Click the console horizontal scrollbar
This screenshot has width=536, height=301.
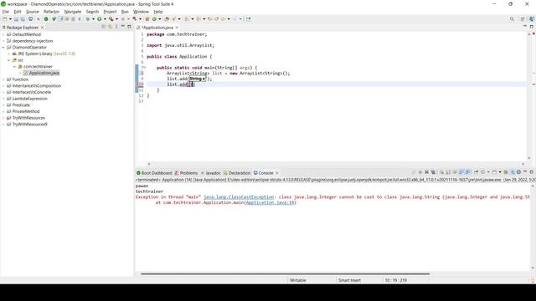285,273
